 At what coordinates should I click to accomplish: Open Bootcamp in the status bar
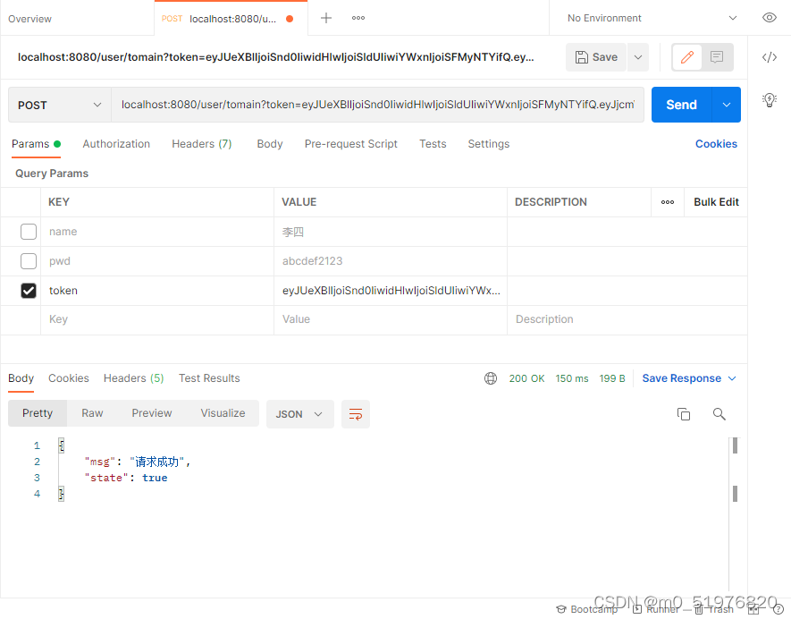click(586, 609)
